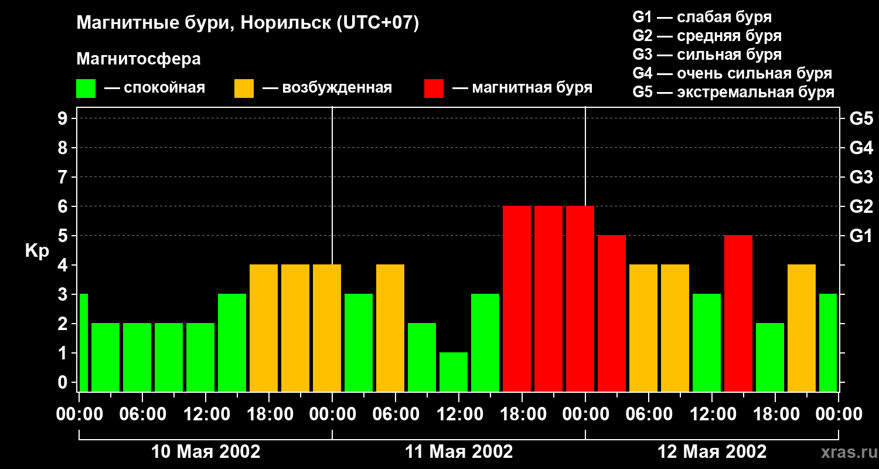
Task: Click the «— спокойная» legend label
Action: click(155, 88)
